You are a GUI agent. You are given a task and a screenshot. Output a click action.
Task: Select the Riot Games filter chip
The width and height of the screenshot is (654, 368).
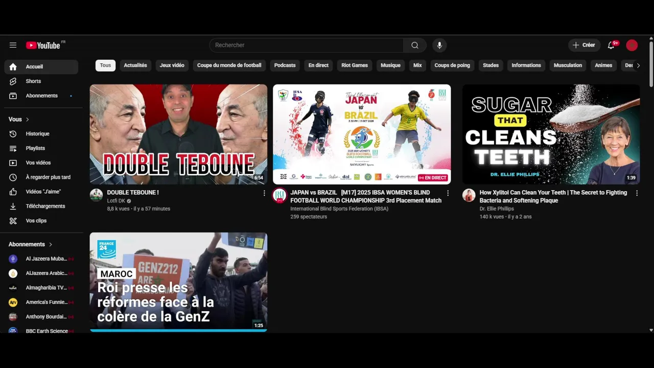click(355, 65)
